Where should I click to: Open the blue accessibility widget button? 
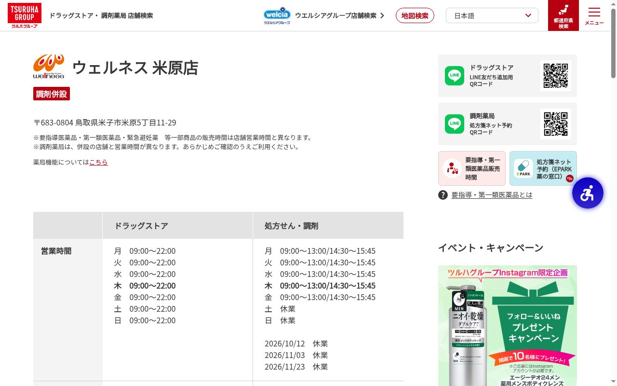[x=588, y=193]
